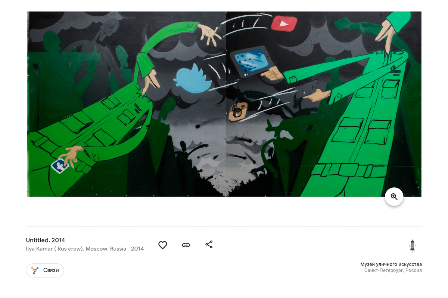Image resolution: width=448 pixels, height=298 pixels.
Task: Open the Связи connections button
Action: point(45,270)
